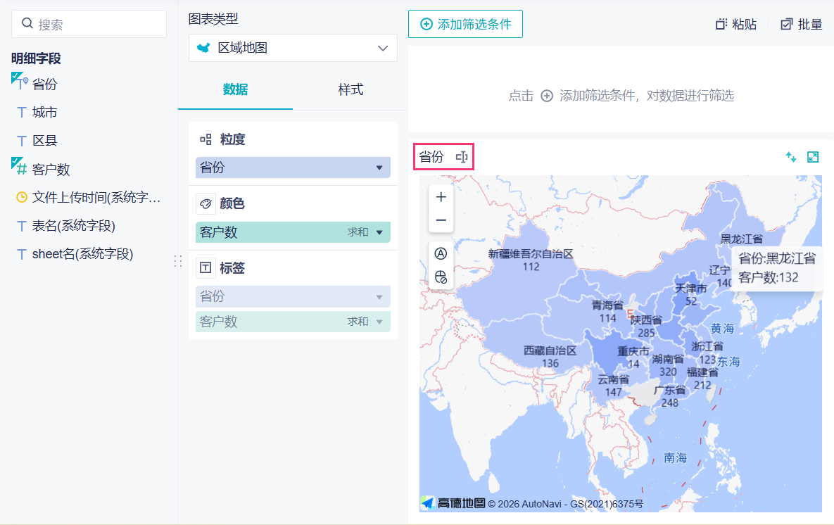Viewport: 834px width, 525px height.
Task: Click the search magnifier icon
Action: pyautogui.click(x=27, y=23)
